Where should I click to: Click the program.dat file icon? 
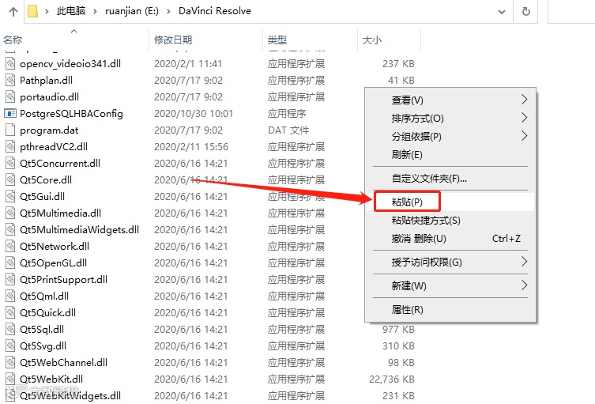[x=10, y=130]
